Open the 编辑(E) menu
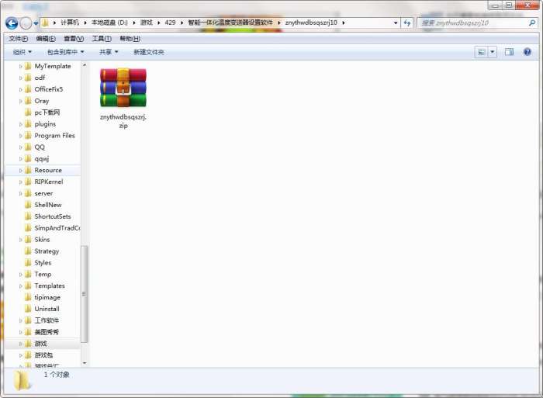The height and width of the screenshot is (398, 543). coord(46,39)
